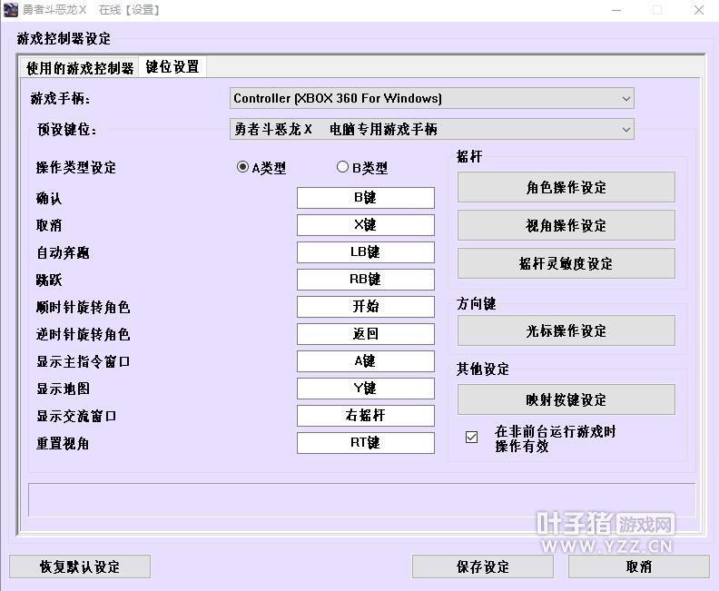This screenshot has height=591, width=719.
Task: Select the 键位设置 tab
Action: pos(172,67)
